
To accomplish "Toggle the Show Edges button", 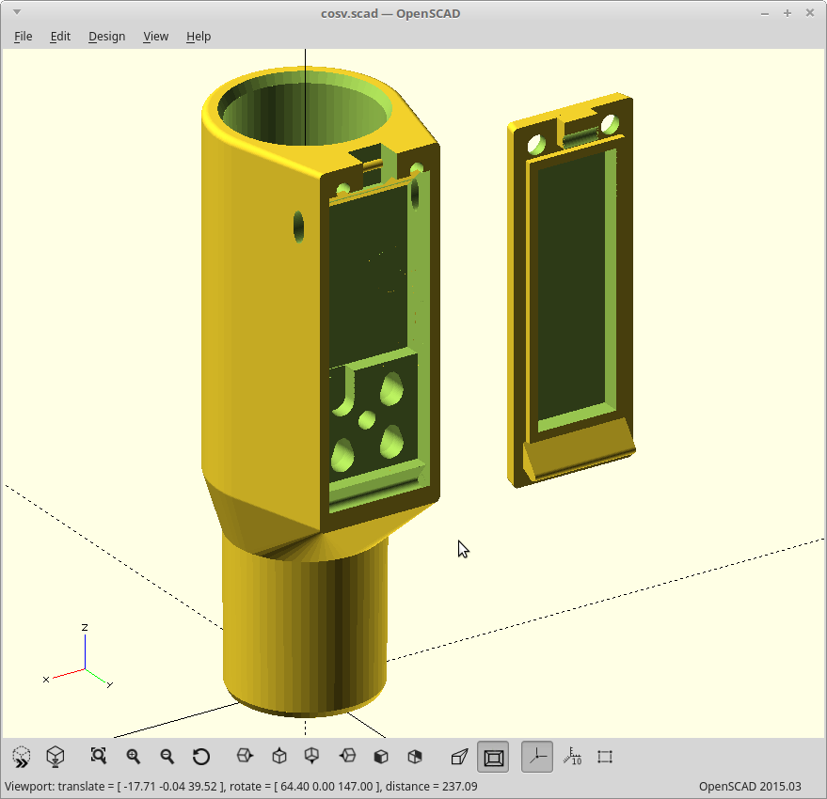I will [605, 756].
